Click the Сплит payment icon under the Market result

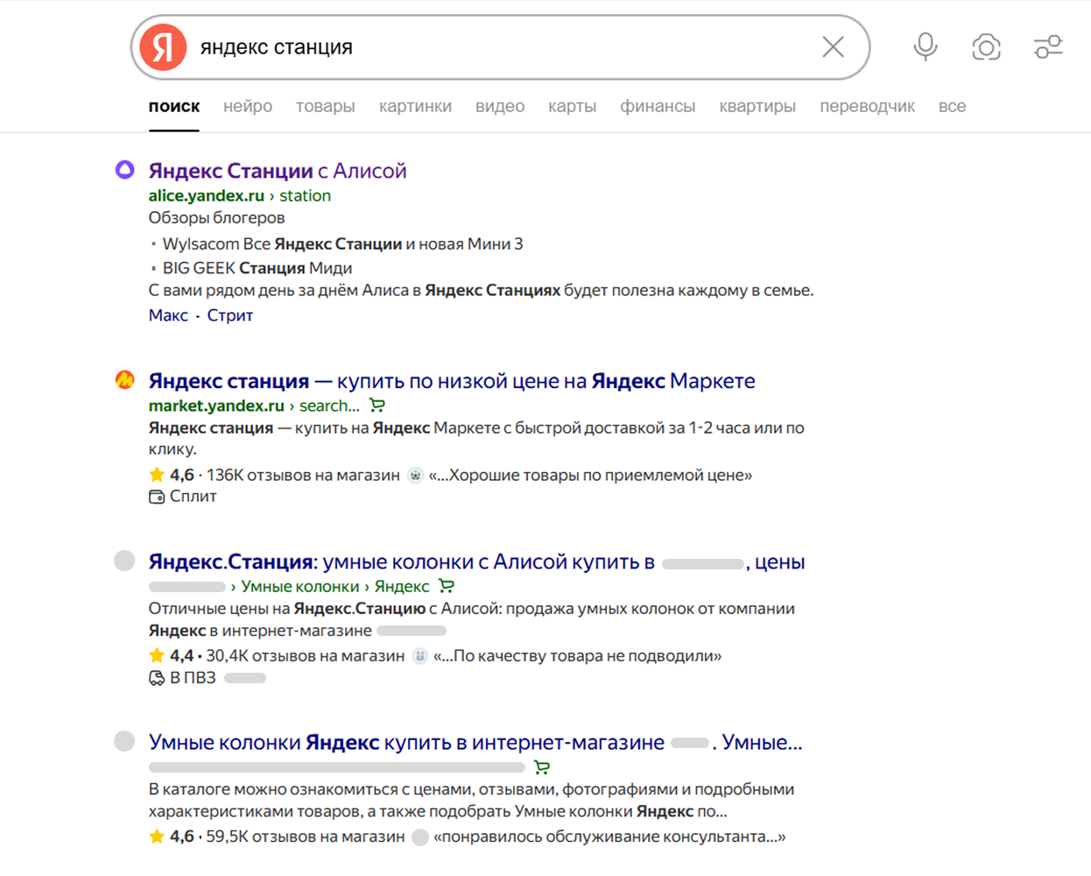coord(155,496)
